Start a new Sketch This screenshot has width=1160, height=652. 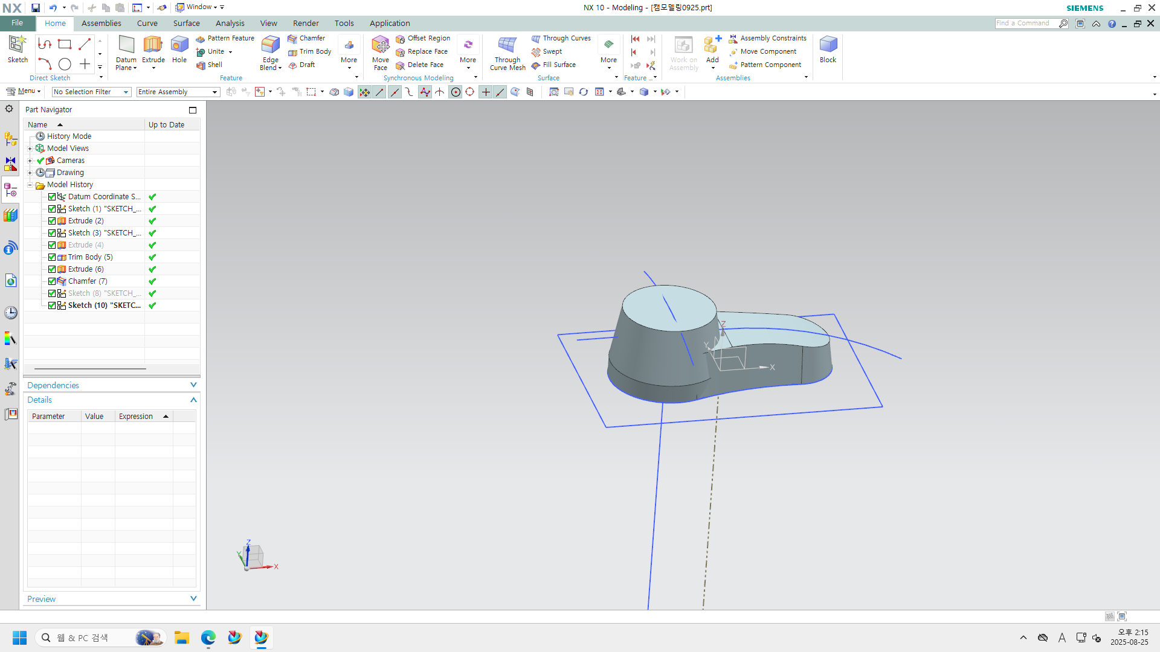18,45
